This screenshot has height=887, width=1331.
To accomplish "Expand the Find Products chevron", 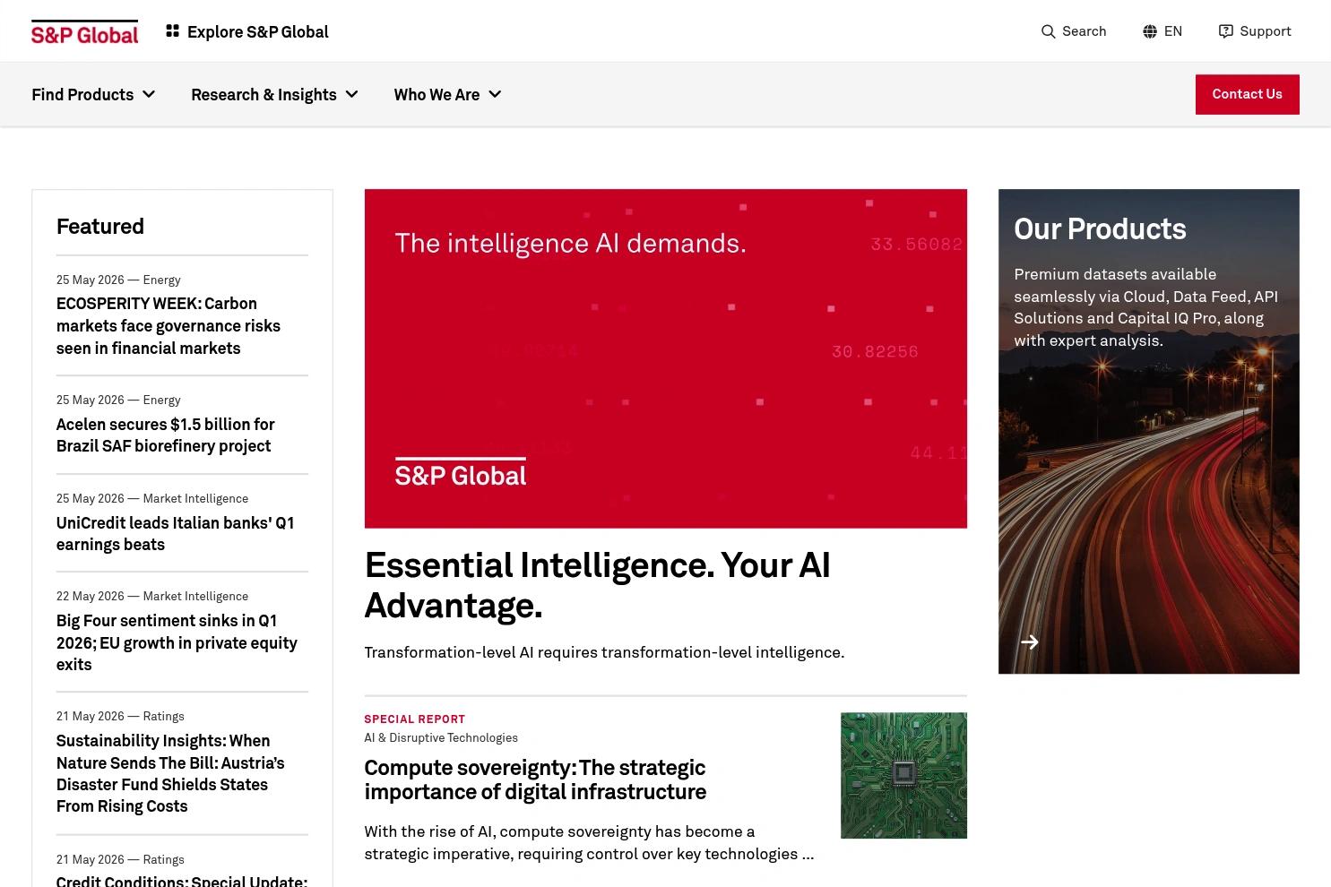I will 149,94.
